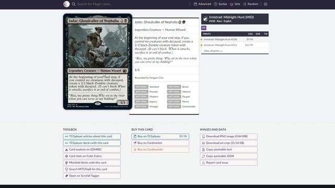Open TCGplayer articles about this card

(x=92, y=136)
